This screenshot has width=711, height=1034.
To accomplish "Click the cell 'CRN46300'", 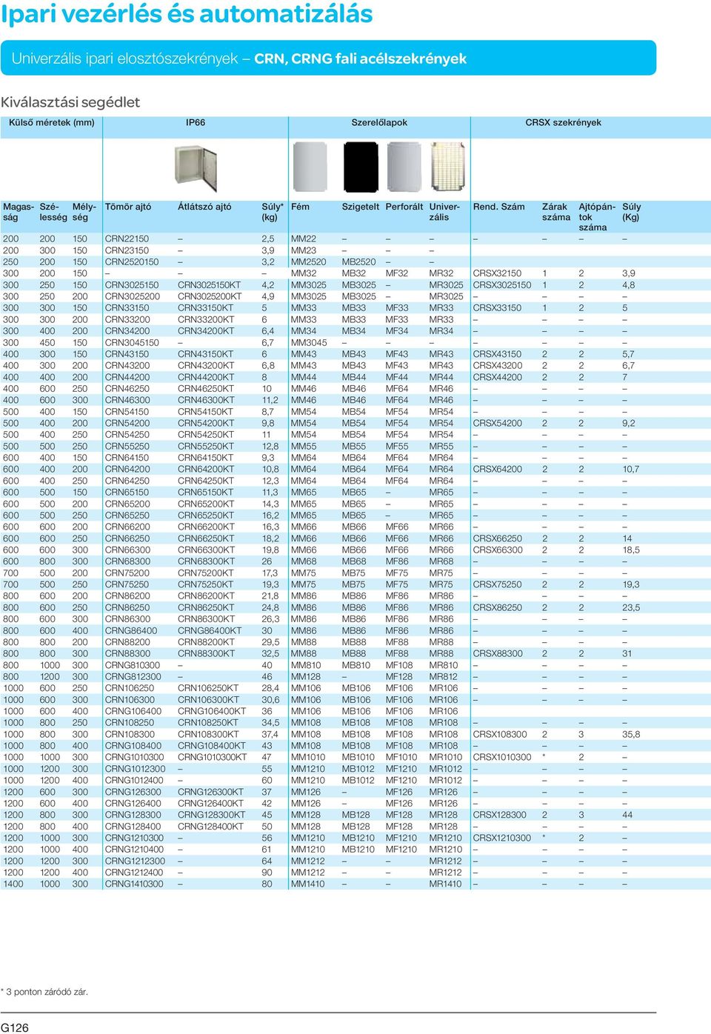I will click(x=127, y=400).
